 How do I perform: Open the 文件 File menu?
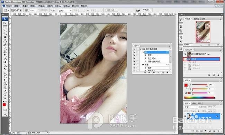click(x=9, y=6)
